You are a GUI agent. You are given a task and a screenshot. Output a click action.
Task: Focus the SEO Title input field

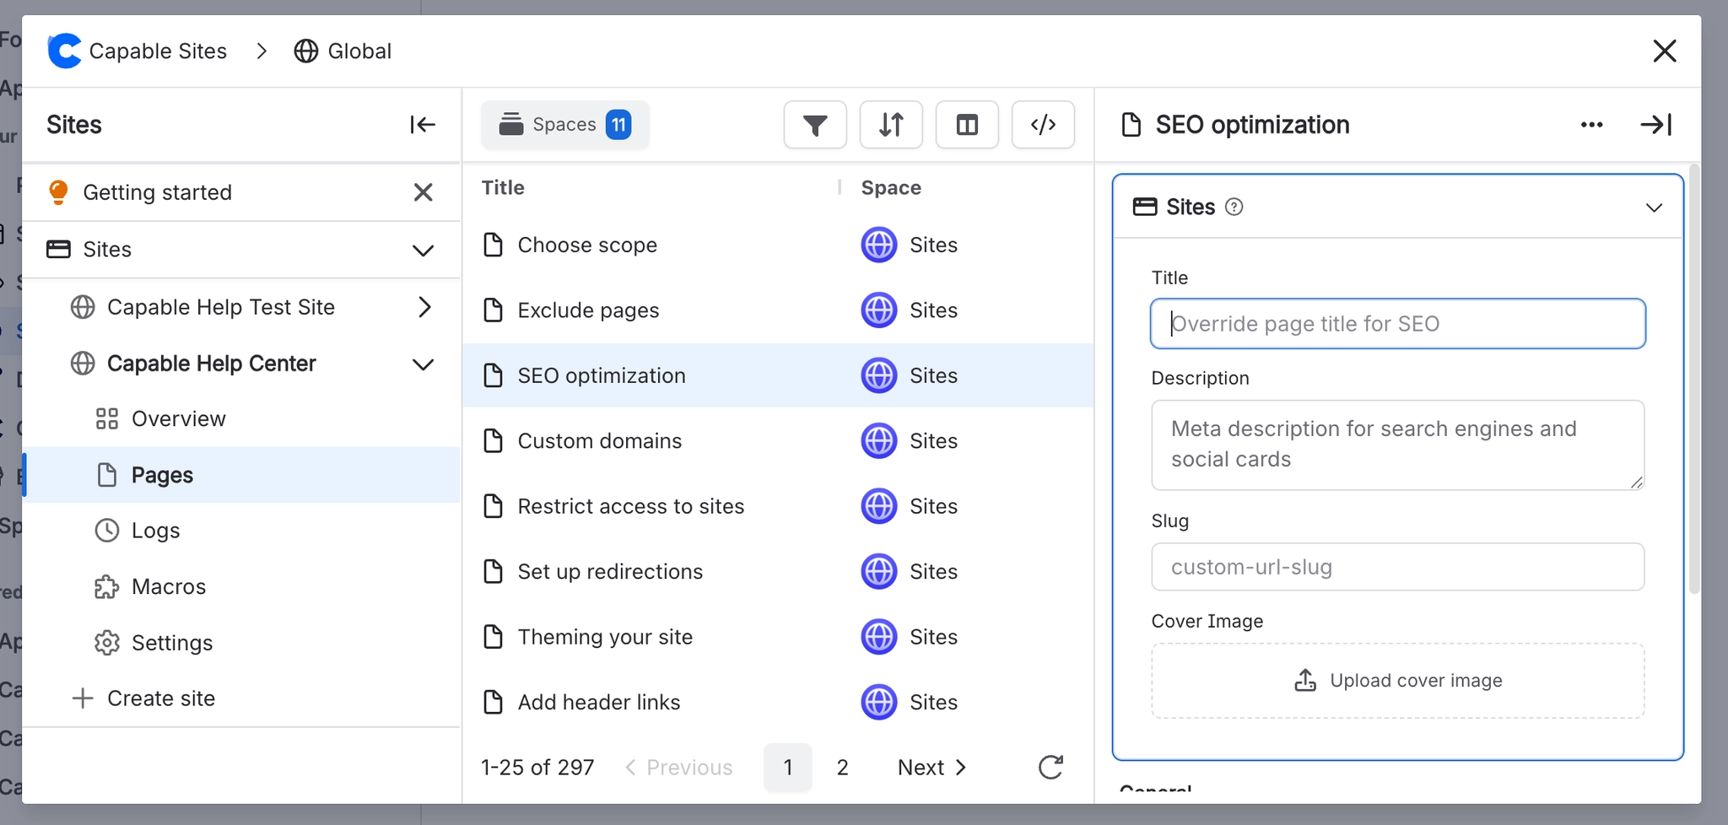tap(1397, 323)
